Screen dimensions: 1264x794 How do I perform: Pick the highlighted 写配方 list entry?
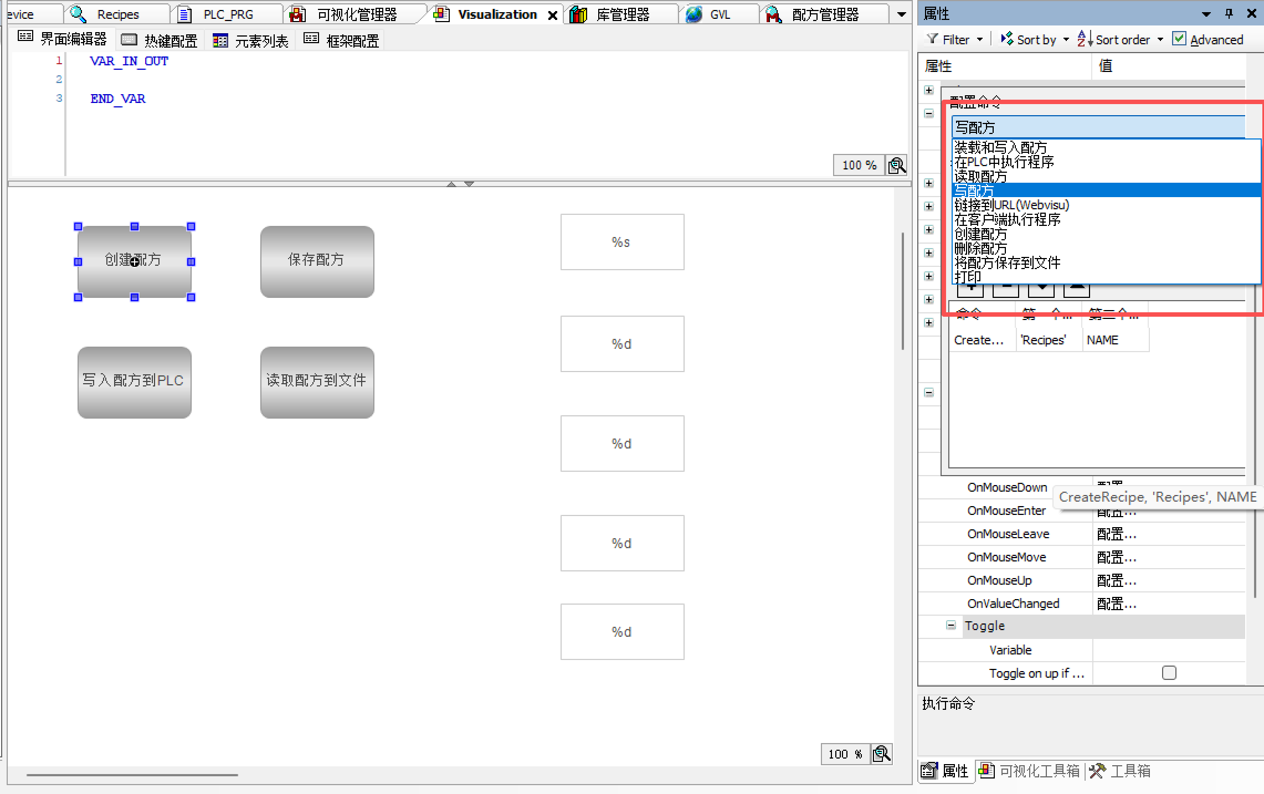[x=1107, y=190]
